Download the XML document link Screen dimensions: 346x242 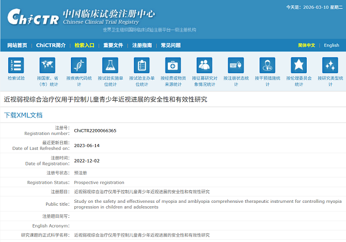23,115
